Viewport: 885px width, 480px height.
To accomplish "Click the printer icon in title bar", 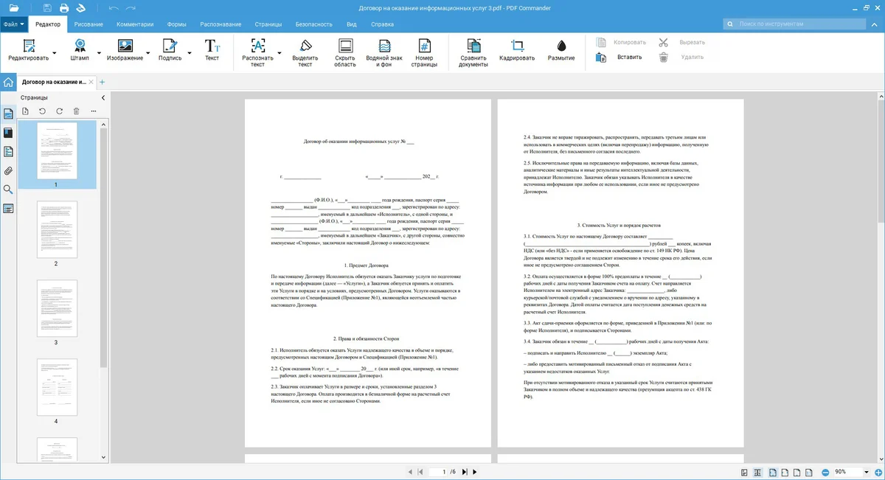I will (x=64, y=8).
